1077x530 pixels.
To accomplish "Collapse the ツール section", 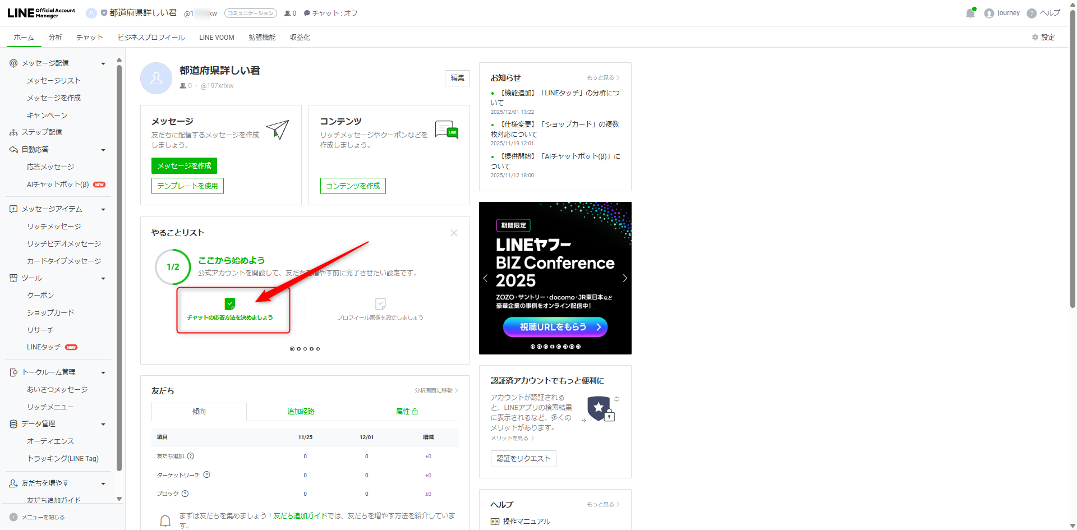I will click(x=103, y=279).
